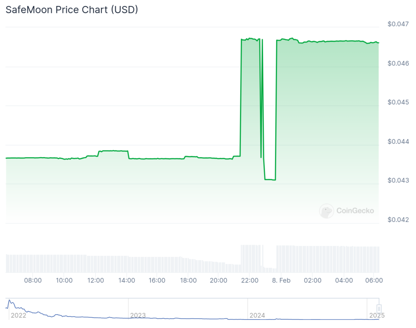
Task: Click the SafeMoon Price Chart (USD) title
Action: (72, 10)
